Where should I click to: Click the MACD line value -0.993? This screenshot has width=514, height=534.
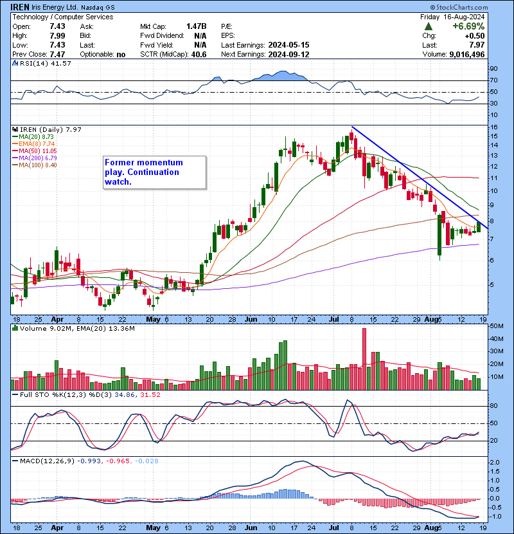tap(89, 461)
